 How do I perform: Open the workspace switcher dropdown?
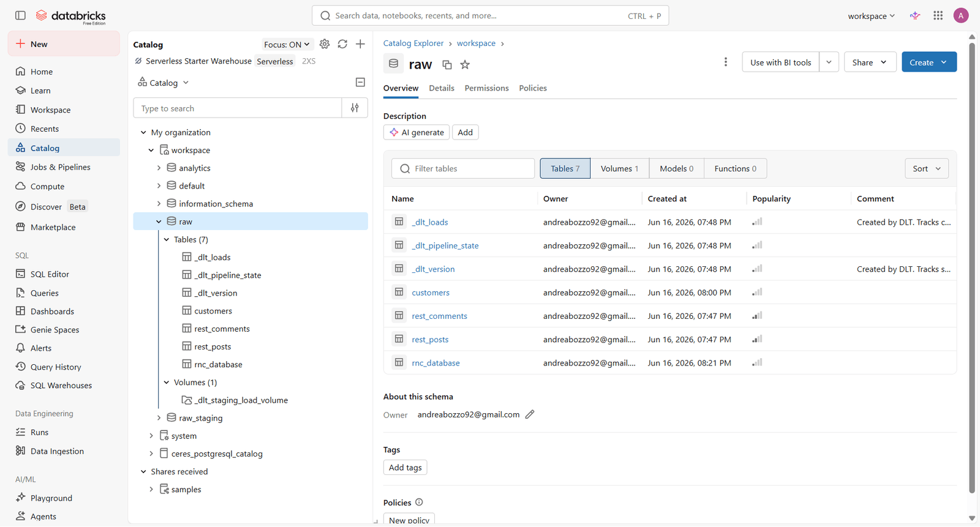(871, 16)
